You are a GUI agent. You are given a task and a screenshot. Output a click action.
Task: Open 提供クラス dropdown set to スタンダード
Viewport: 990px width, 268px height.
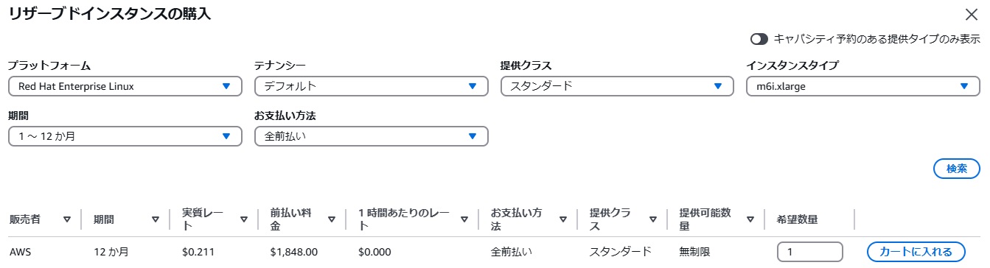617,86
